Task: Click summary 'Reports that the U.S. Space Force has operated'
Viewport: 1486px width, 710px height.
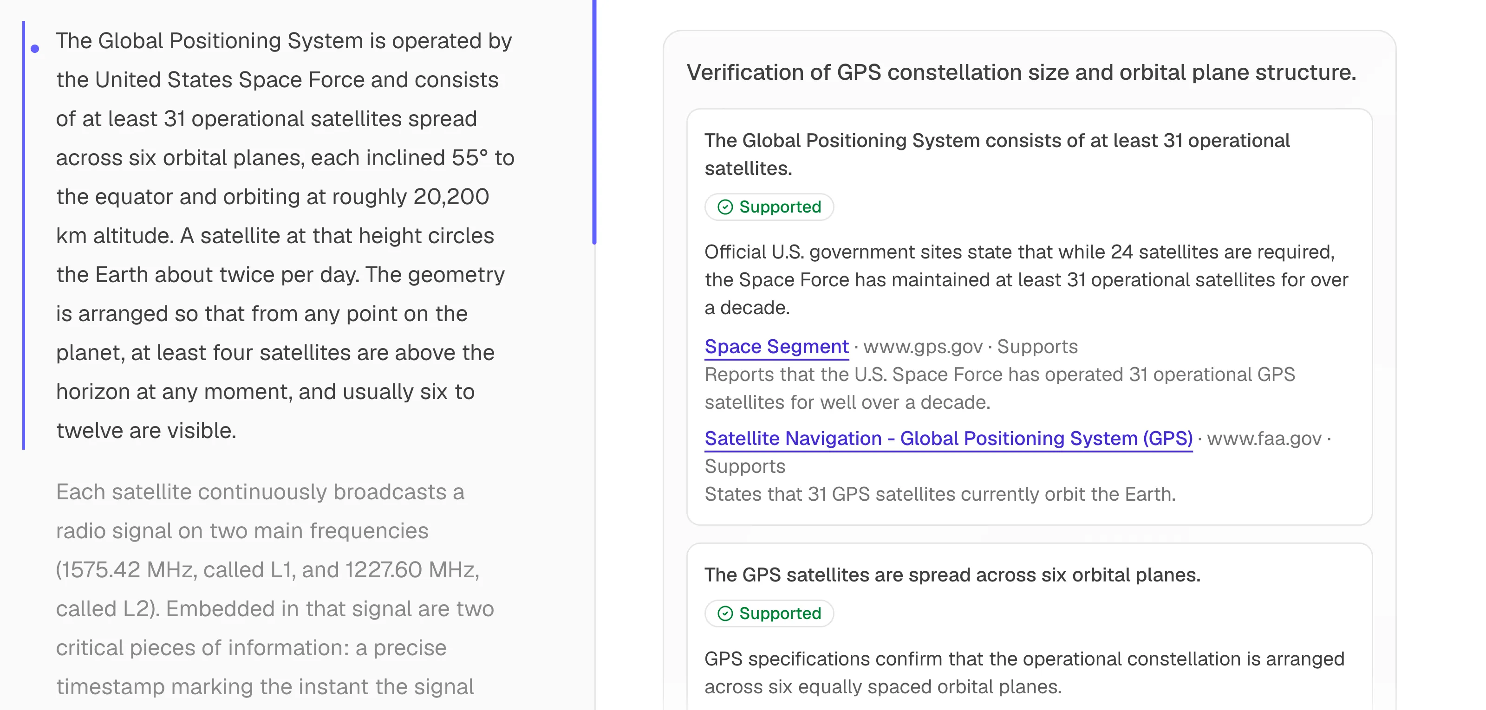Action: click(x=1000, y=388)
